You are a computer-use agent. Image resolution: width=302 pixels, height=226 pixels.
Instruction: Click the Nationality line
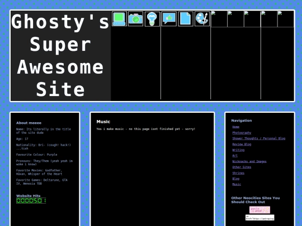pos(43,147)
